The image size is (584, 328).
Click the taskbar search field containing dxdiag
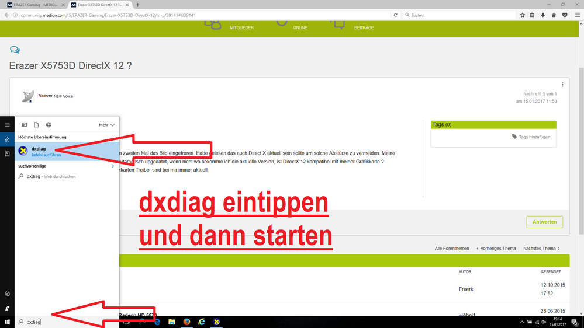[67, 322]
